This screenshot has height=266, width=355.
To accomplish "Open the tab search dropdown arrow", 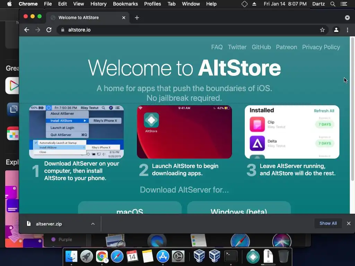I will click(347, 18).
